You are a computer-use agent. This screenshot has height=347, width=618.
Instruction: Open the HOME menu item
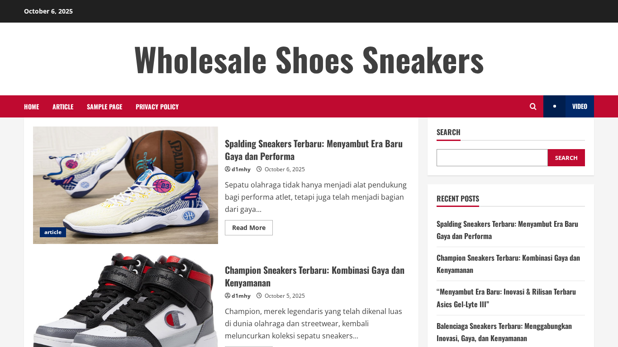click(31, 107)
